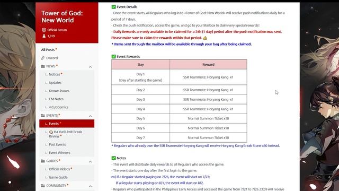The width and height of the screenshot is (339, 191).
Task: Click Day 3 SSR Teammate reward cell
Action: [x=208, y=99]
